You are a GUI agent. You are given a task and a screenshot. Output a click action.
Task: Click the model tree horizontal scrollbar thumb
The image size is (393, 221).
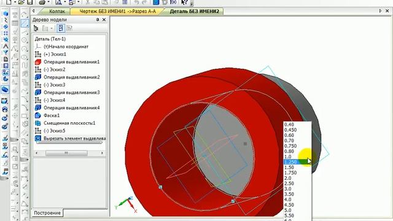coord(66,153)
